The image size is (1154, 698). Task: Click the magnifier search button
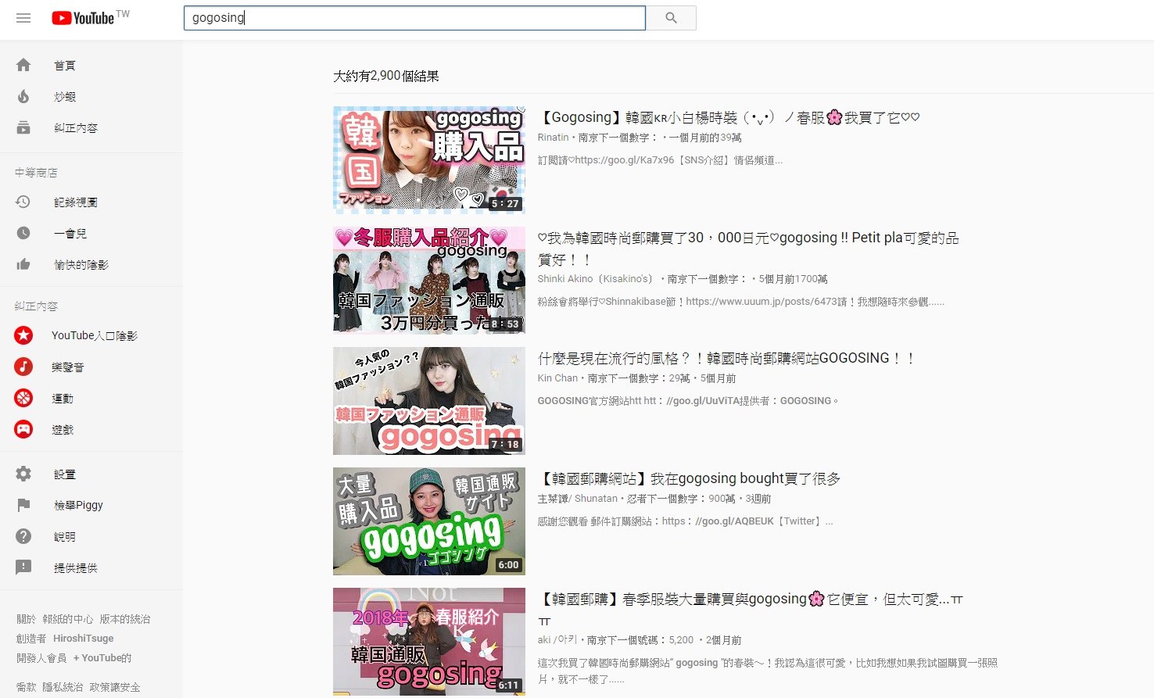coord(671,18)
